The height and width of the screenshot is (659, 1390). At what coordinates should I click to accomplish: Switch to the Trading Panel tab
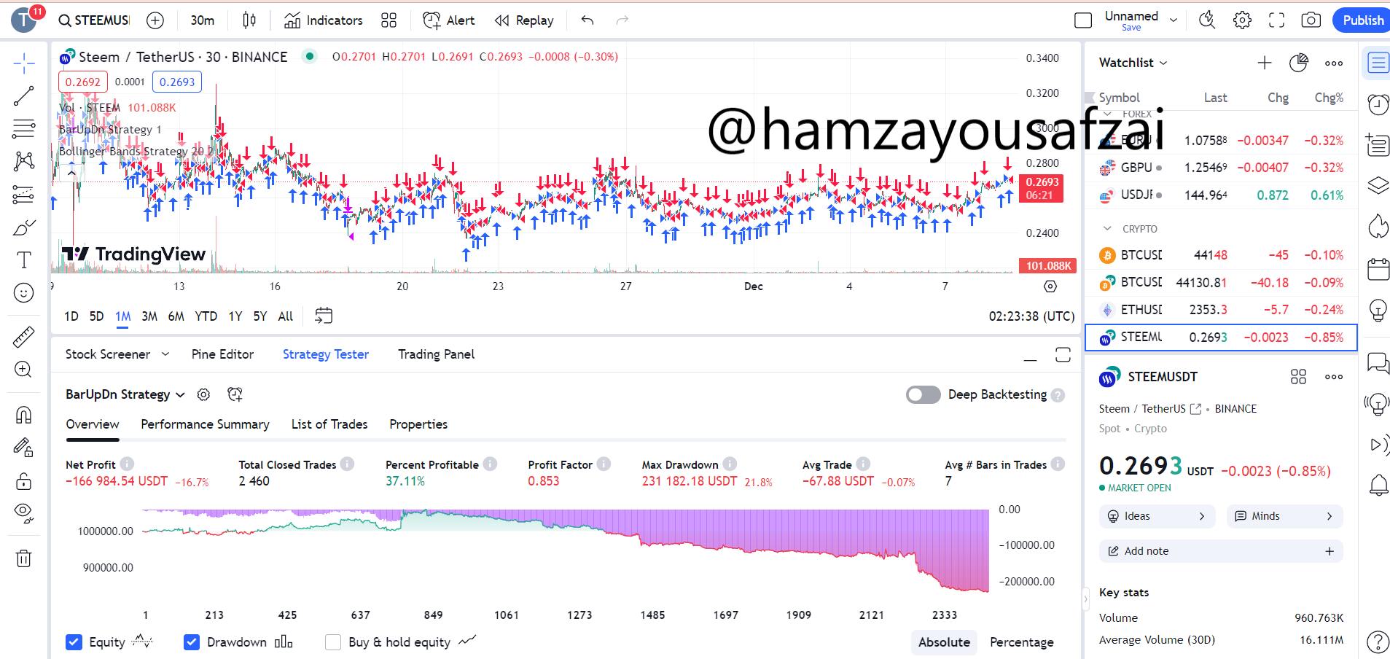(x=436, y=354)
